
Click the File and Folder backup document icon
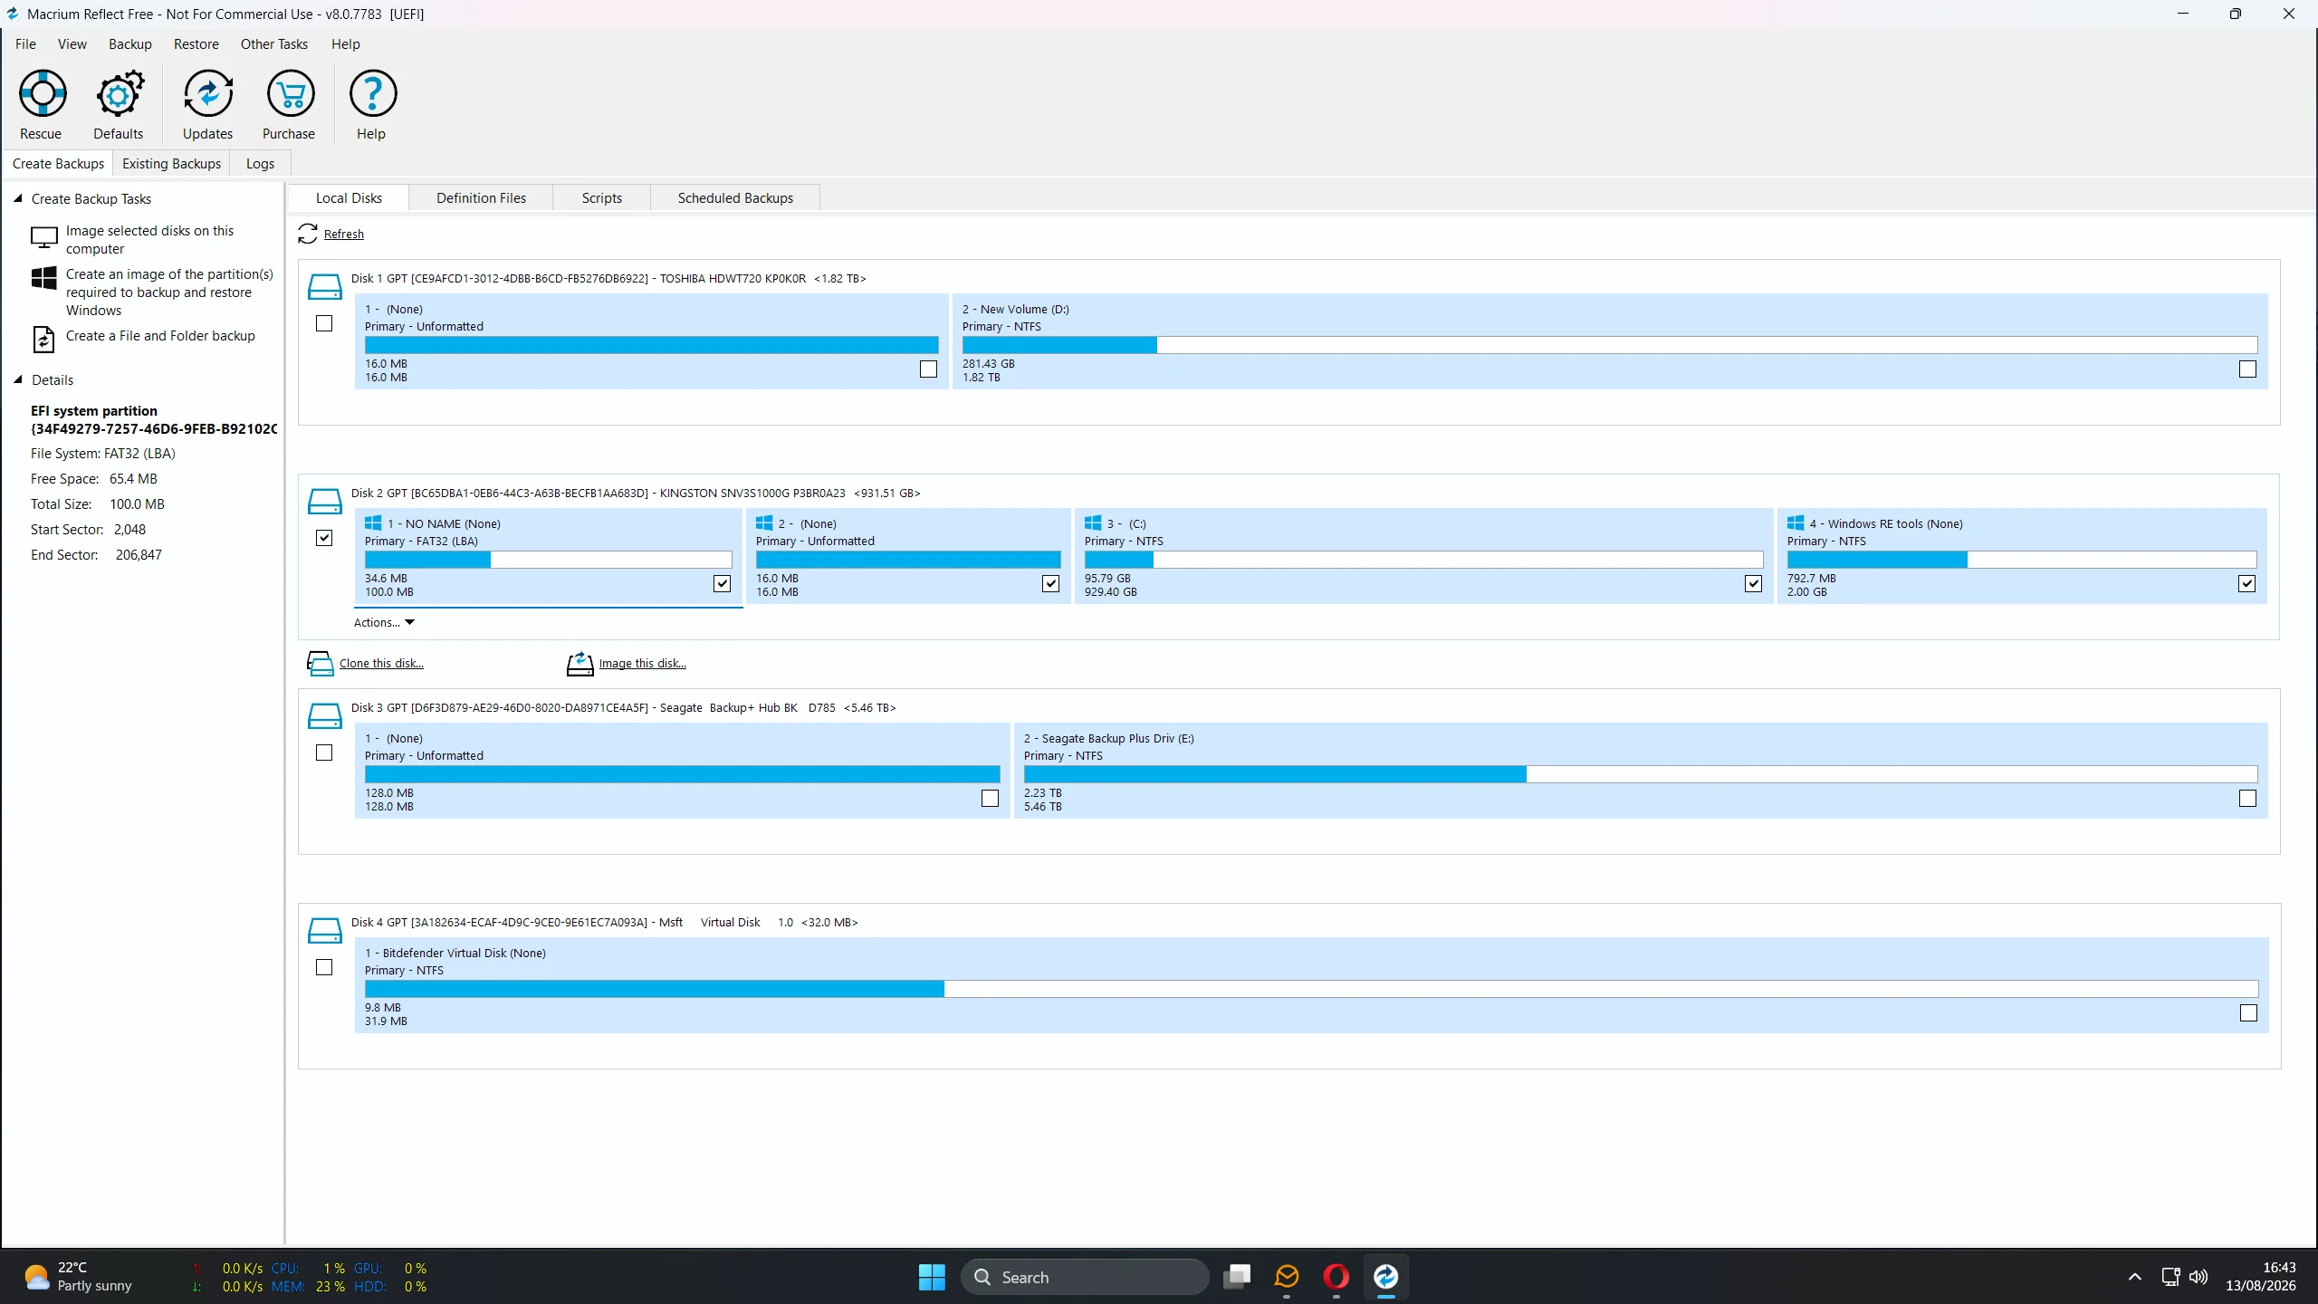click(x=43, y=339)
